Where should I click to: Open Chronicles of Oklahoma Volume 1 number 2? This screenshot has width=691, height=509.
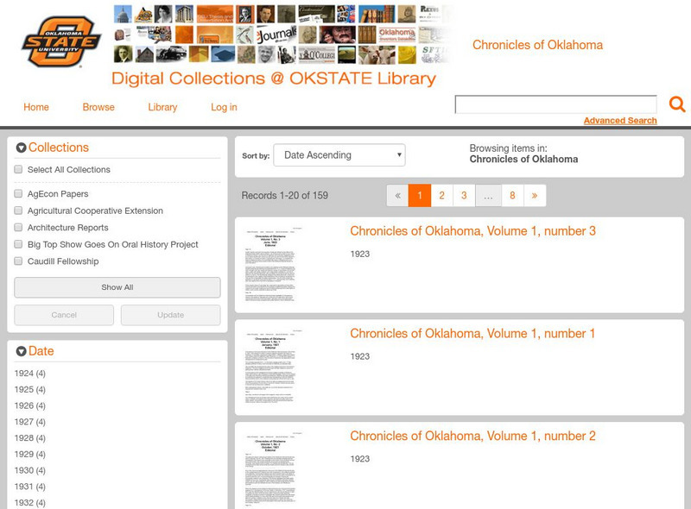[472, 436]
